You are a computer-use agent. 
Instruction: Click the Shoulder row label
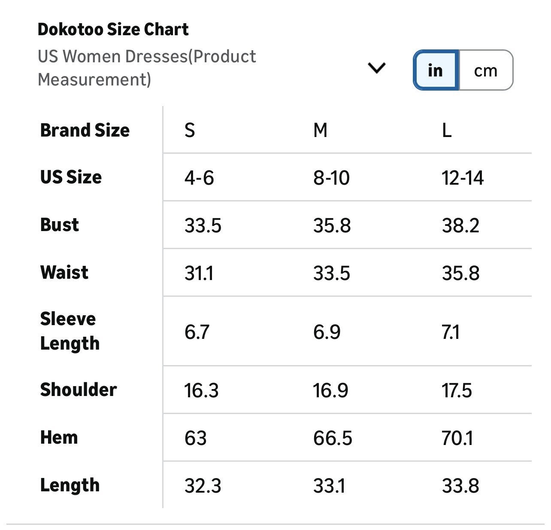[x=79, y=390]
